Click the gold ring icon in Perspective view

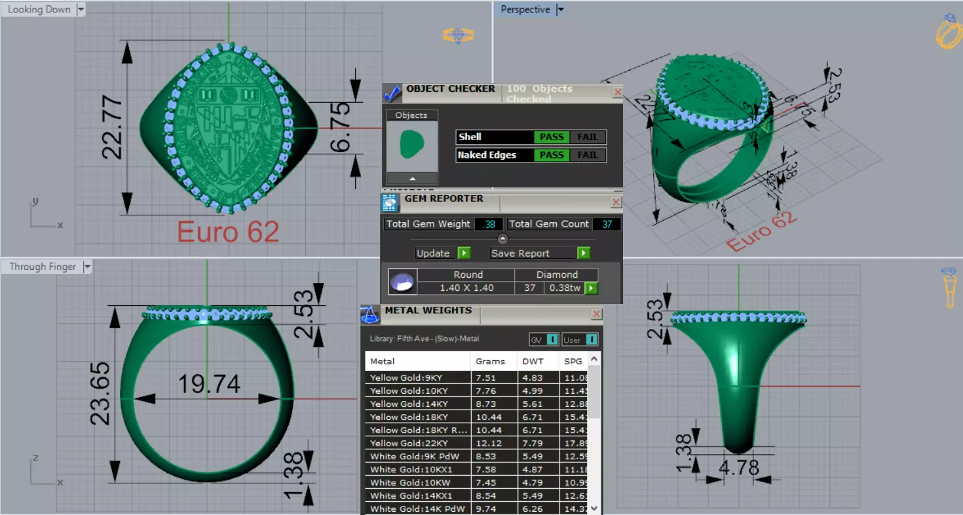pos(948,31)
